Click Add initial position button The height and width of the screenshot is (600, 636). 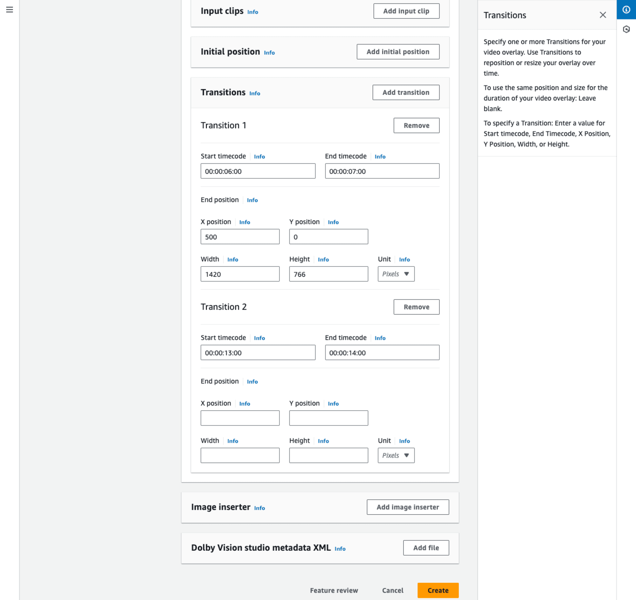pos(398,52)
